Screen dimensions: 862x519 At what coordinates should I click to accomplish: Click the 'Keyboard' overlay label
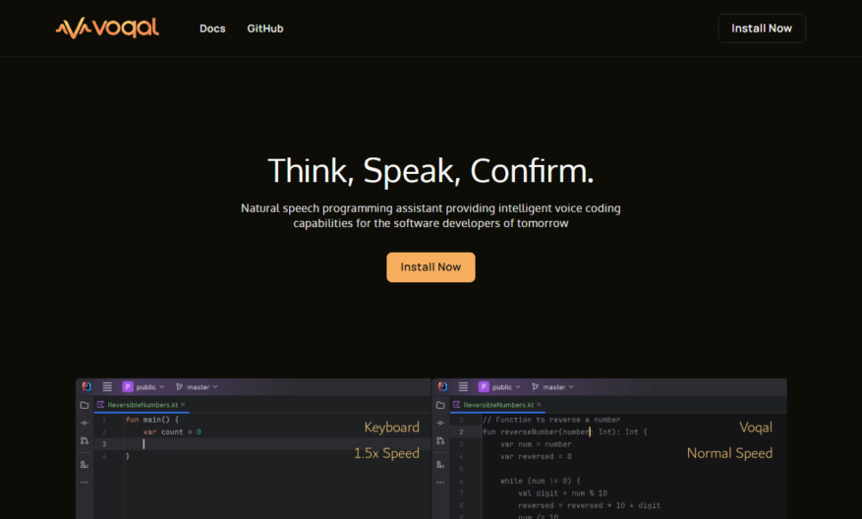point(391,428)
